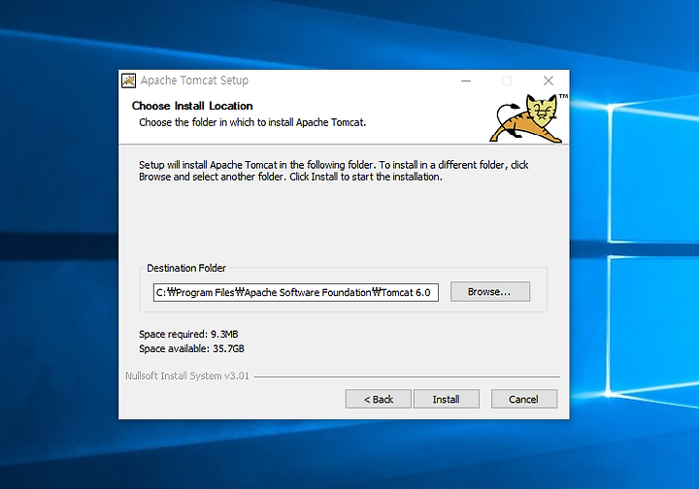699x489 pixels.
Task: Click the "Apache Tomcat Setup" window title
Action: [194, 81]
